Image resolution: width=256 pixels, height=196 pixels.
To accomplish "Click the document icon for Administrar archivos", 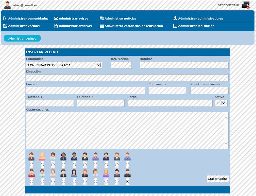I will (56, 26).
